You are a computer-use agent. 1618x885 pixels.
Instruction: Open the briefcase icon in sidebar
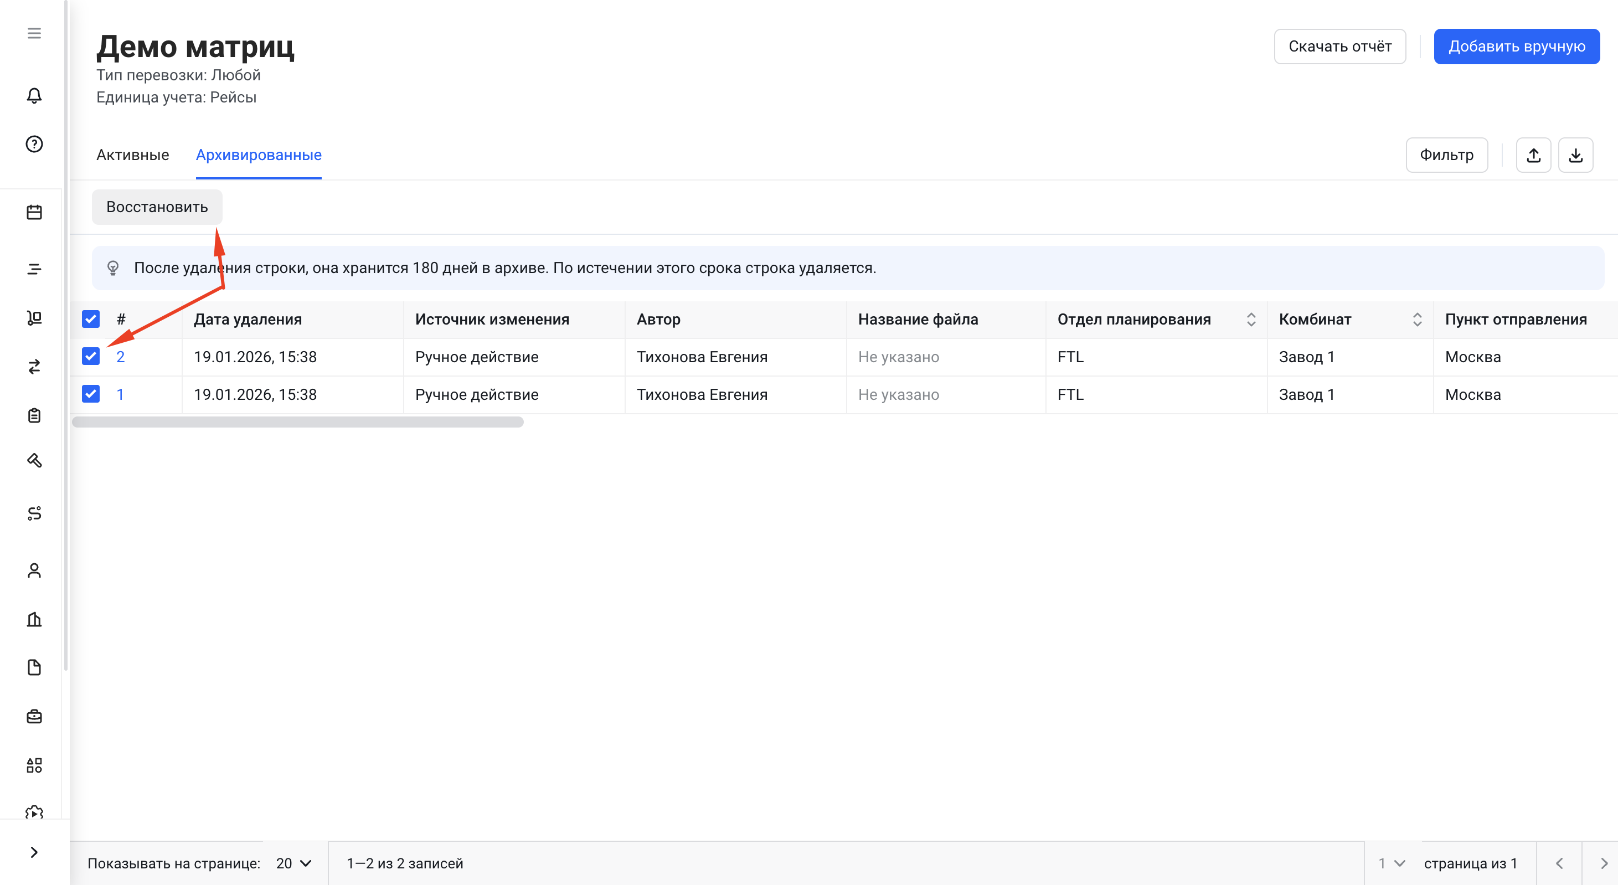(34, 716)
